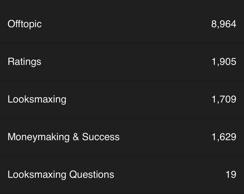Image resolution: width=244 pixels, height=194 pixels.
Task: Tap the word Success in the fourth row
Action: tap(101, 137)
